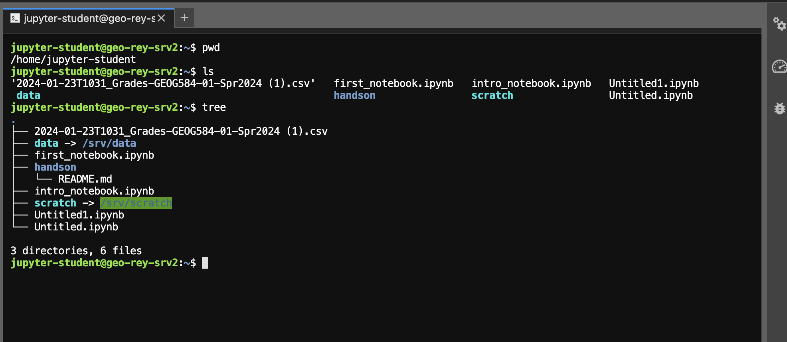Screen dimensions: 787x342
Task: Select the jupyter-student@geo-rey-srv2 tab label
Action: (x=89, y=18)
